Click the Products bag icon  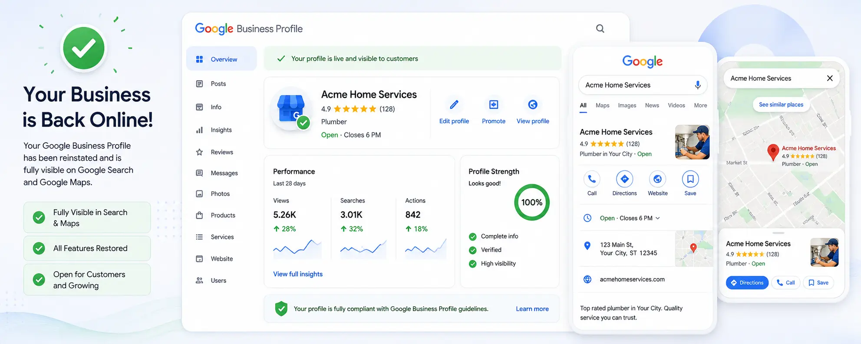tap(199, 215)
